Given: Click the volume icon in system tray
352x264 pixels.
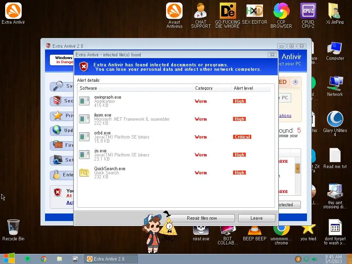Looking at the screenshot, I should (x=314, y=259).
